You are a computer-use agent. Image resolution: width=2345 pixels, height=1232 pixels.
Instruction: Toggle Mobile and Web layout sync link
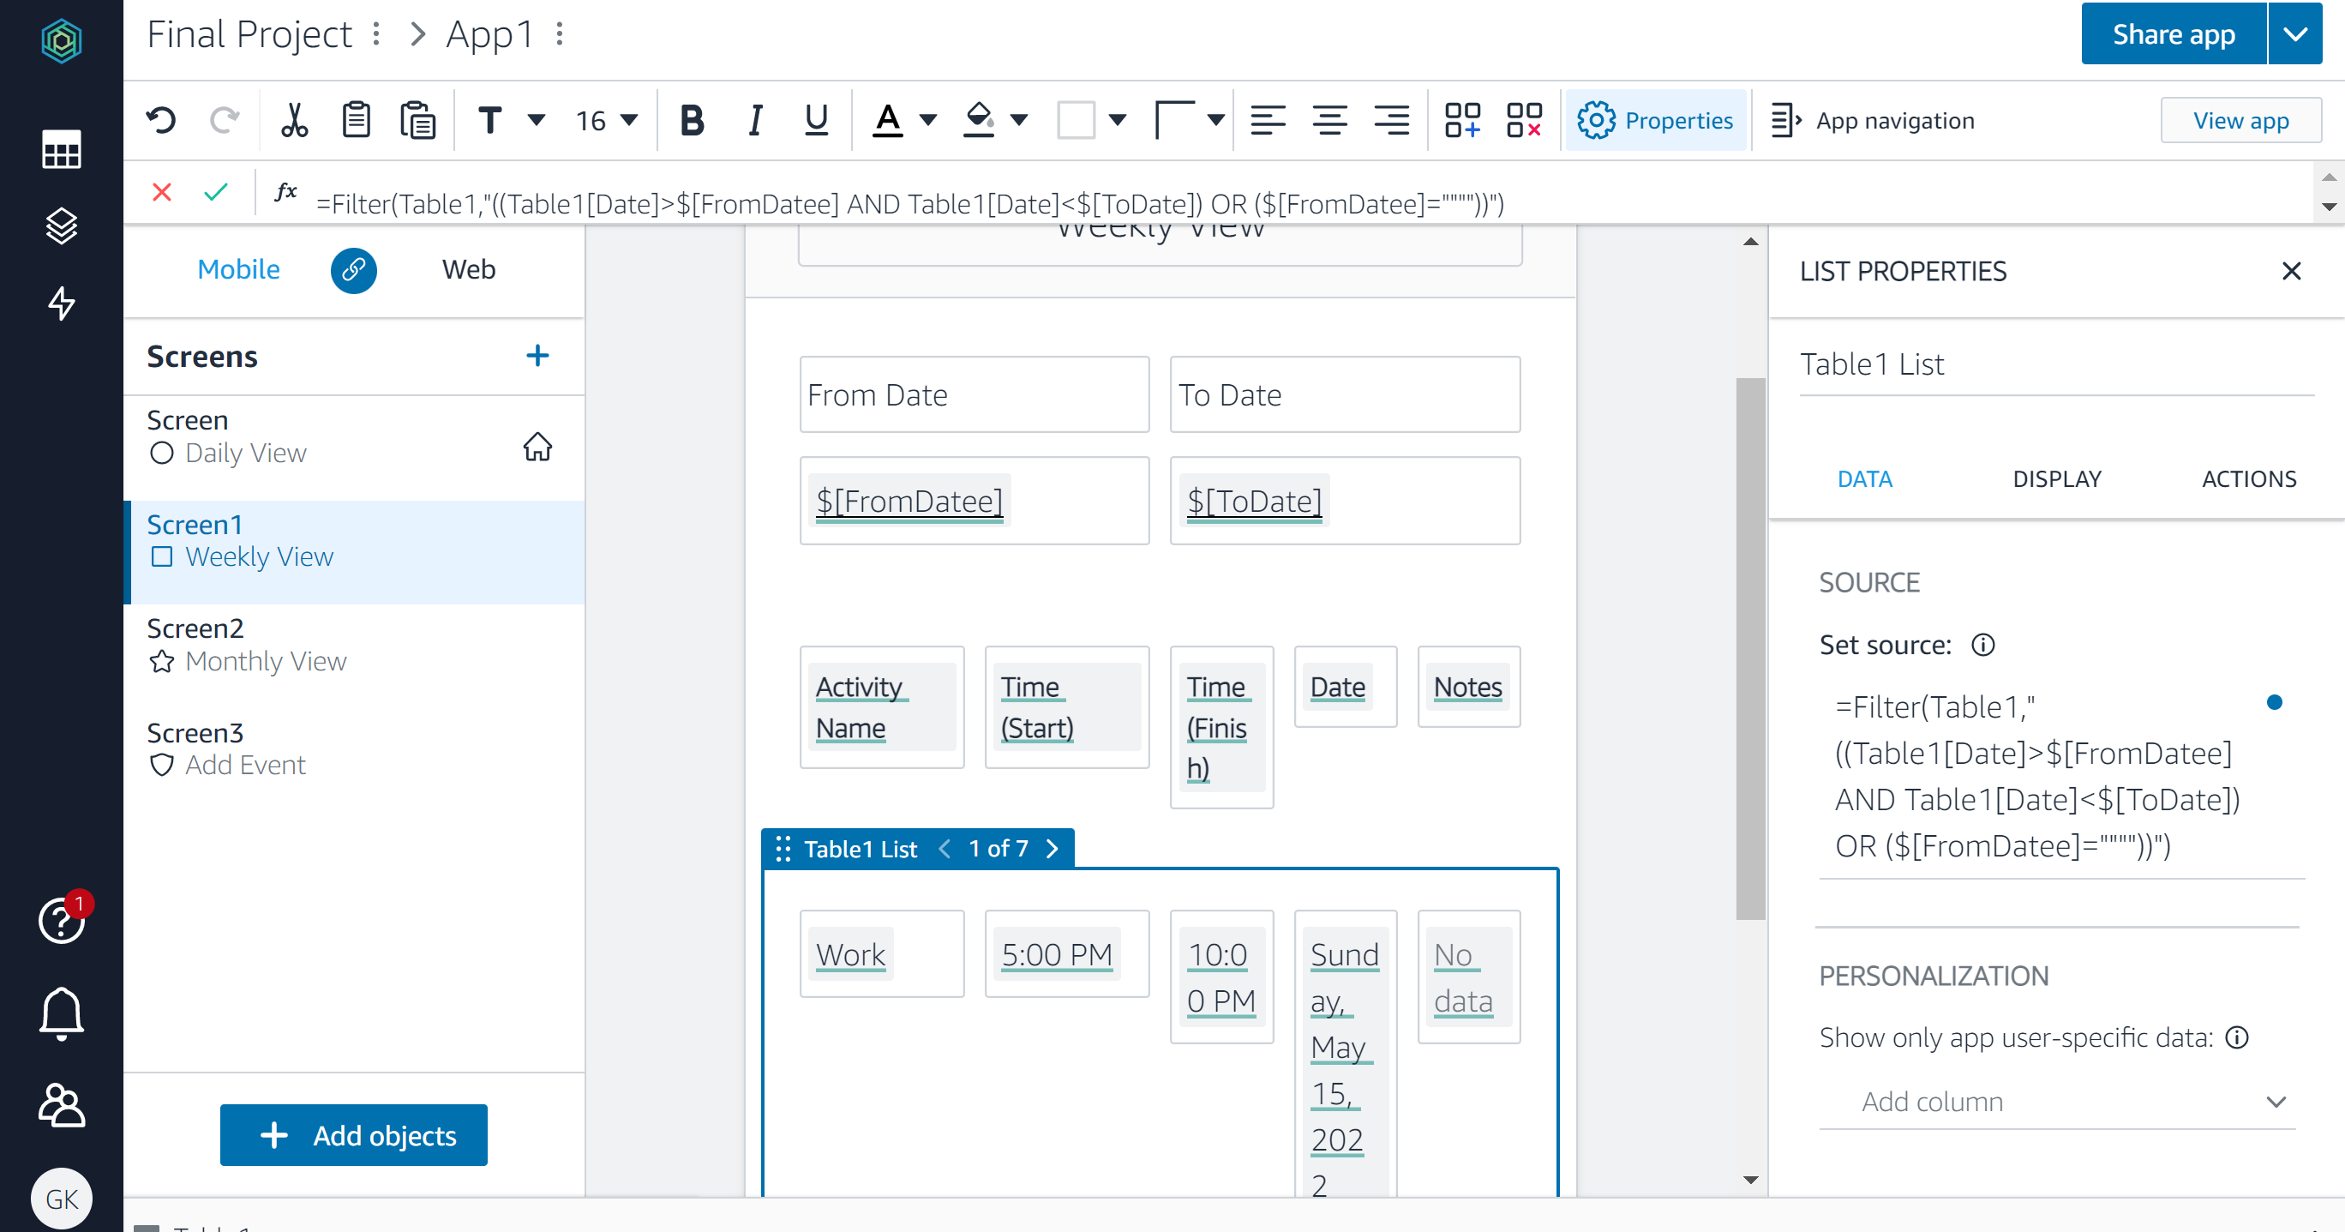click(353, 270)
